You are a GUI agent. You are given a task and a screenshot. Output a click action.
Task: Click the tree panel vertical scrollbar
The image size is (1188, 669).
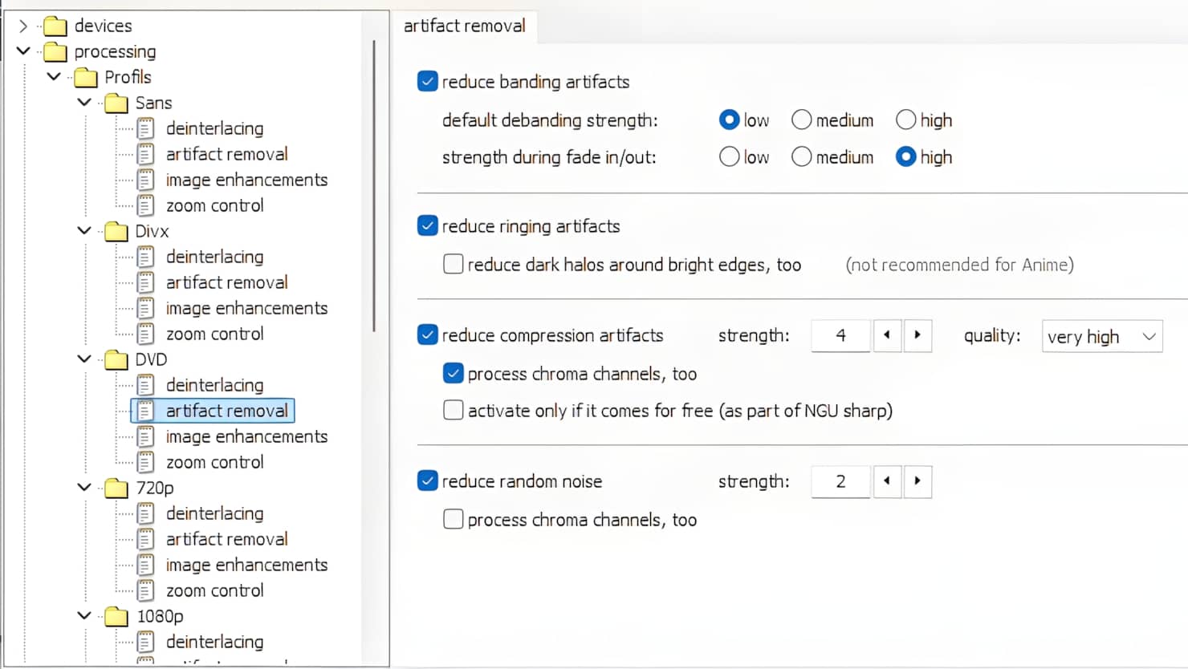(374, 184)
